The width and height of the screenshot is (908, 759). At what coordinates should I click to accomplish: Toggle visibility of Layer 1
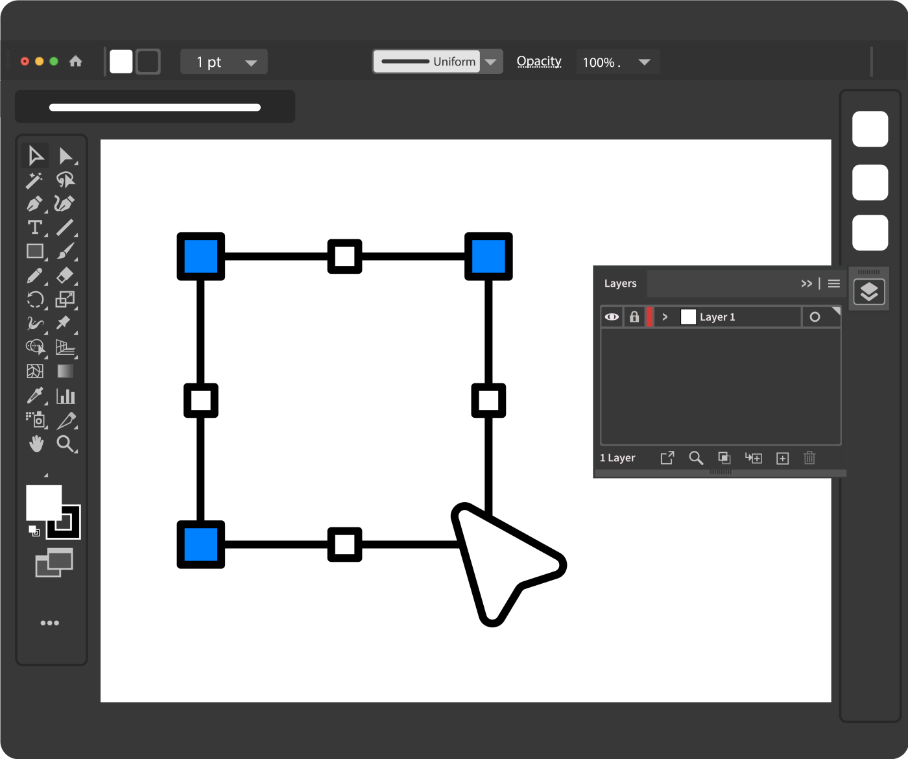pyautogui.click(x=612, y=317)
